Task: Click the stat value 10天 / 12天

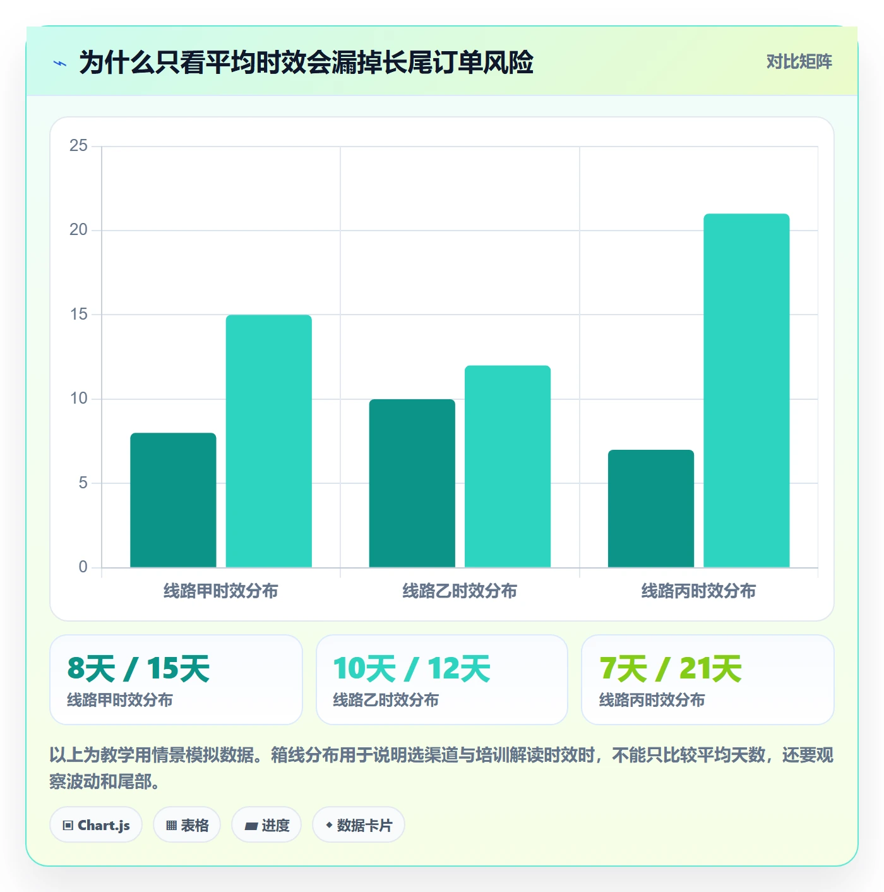Action: coord(412,669)
